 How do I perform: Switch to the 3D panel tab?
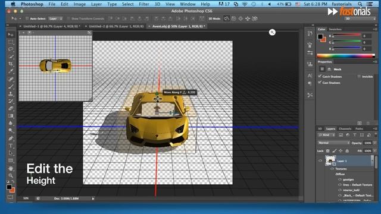(320, 129)
